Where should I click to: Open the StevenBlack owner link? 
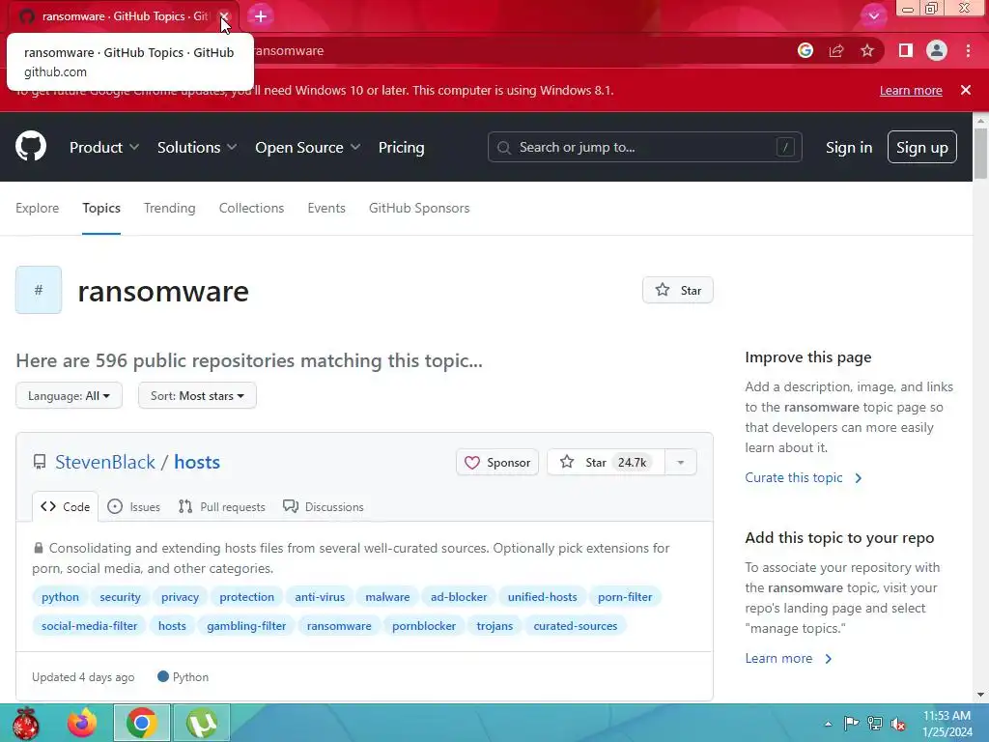click(x=105, y=463)
